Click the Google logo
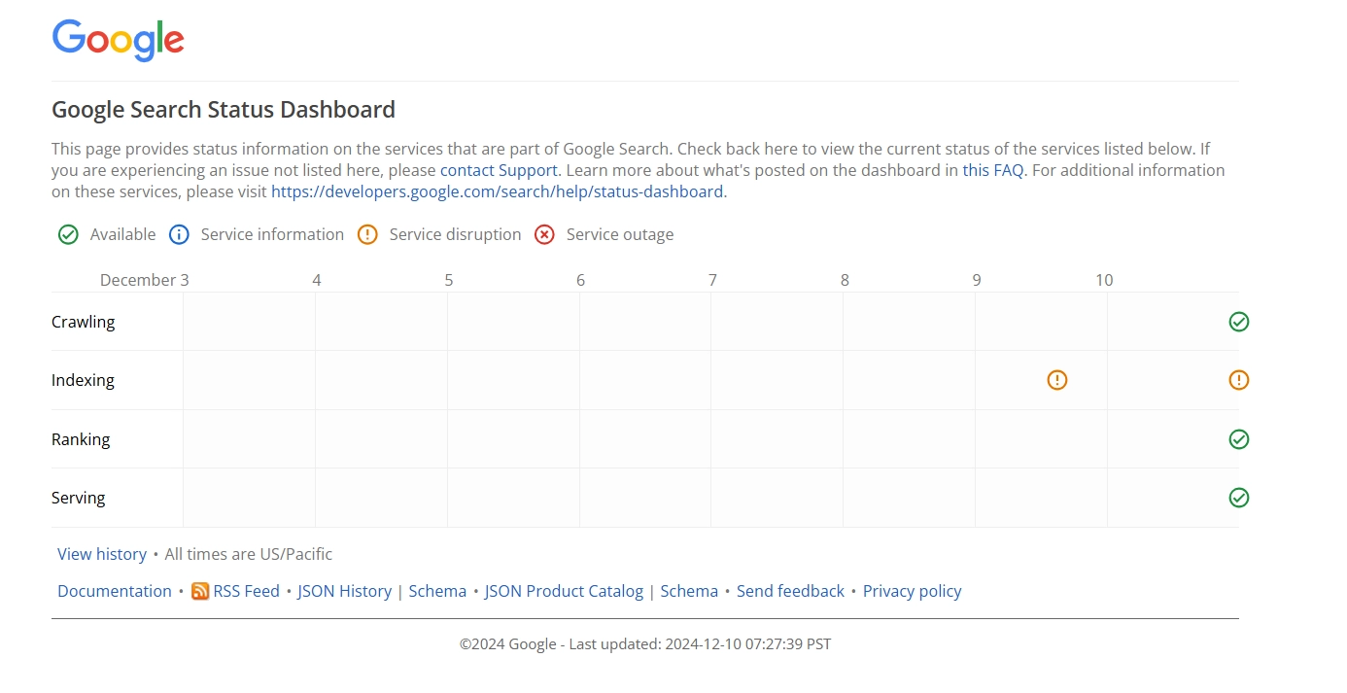 pyautogui.click(x=118, y=40)
